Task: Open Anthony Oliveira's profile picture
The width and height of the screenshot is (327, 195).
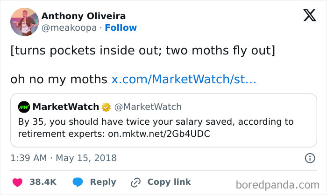Action: pyautogui.click(x=24, y=22)
